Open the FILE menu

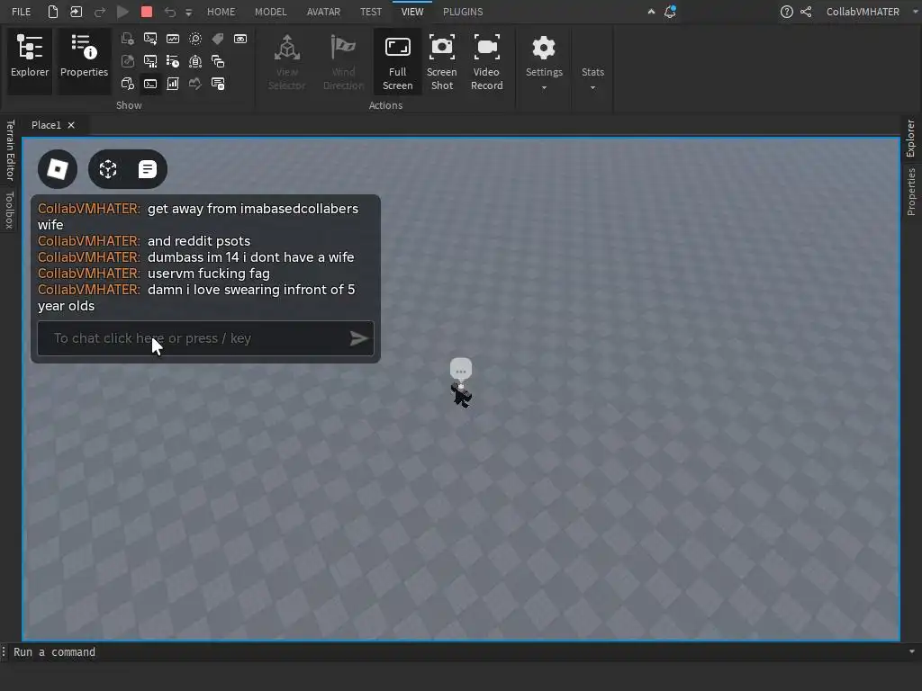tap(22, 12)
